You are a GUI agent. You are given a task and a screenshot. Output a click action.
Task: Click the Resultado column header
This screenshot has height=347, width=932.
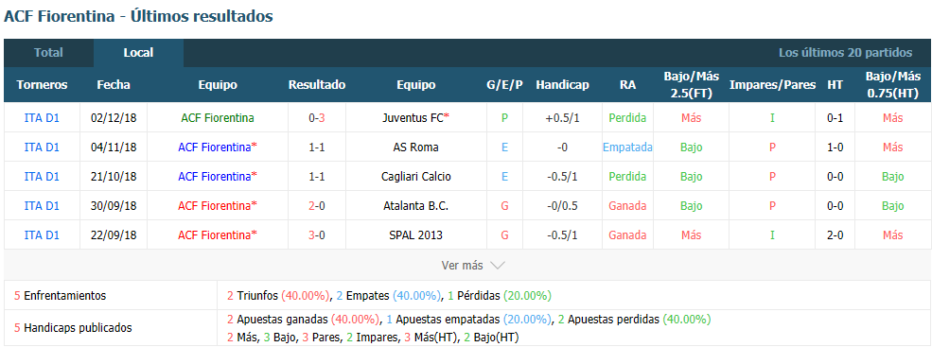pyautogui.click(x=317, y=85)
